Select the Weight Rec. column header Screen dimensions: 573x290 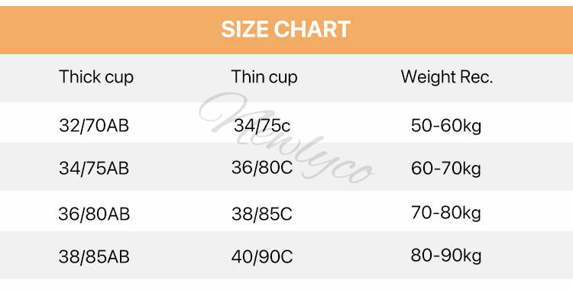[447, 77]
